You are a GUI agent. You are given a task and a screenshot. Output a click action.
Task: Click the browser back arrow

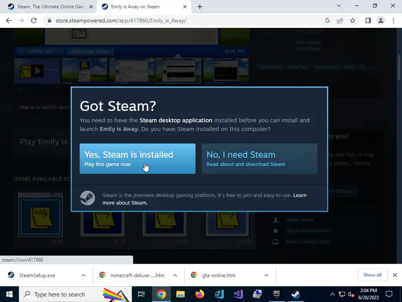pyautogui.click(x=9, y=20)
